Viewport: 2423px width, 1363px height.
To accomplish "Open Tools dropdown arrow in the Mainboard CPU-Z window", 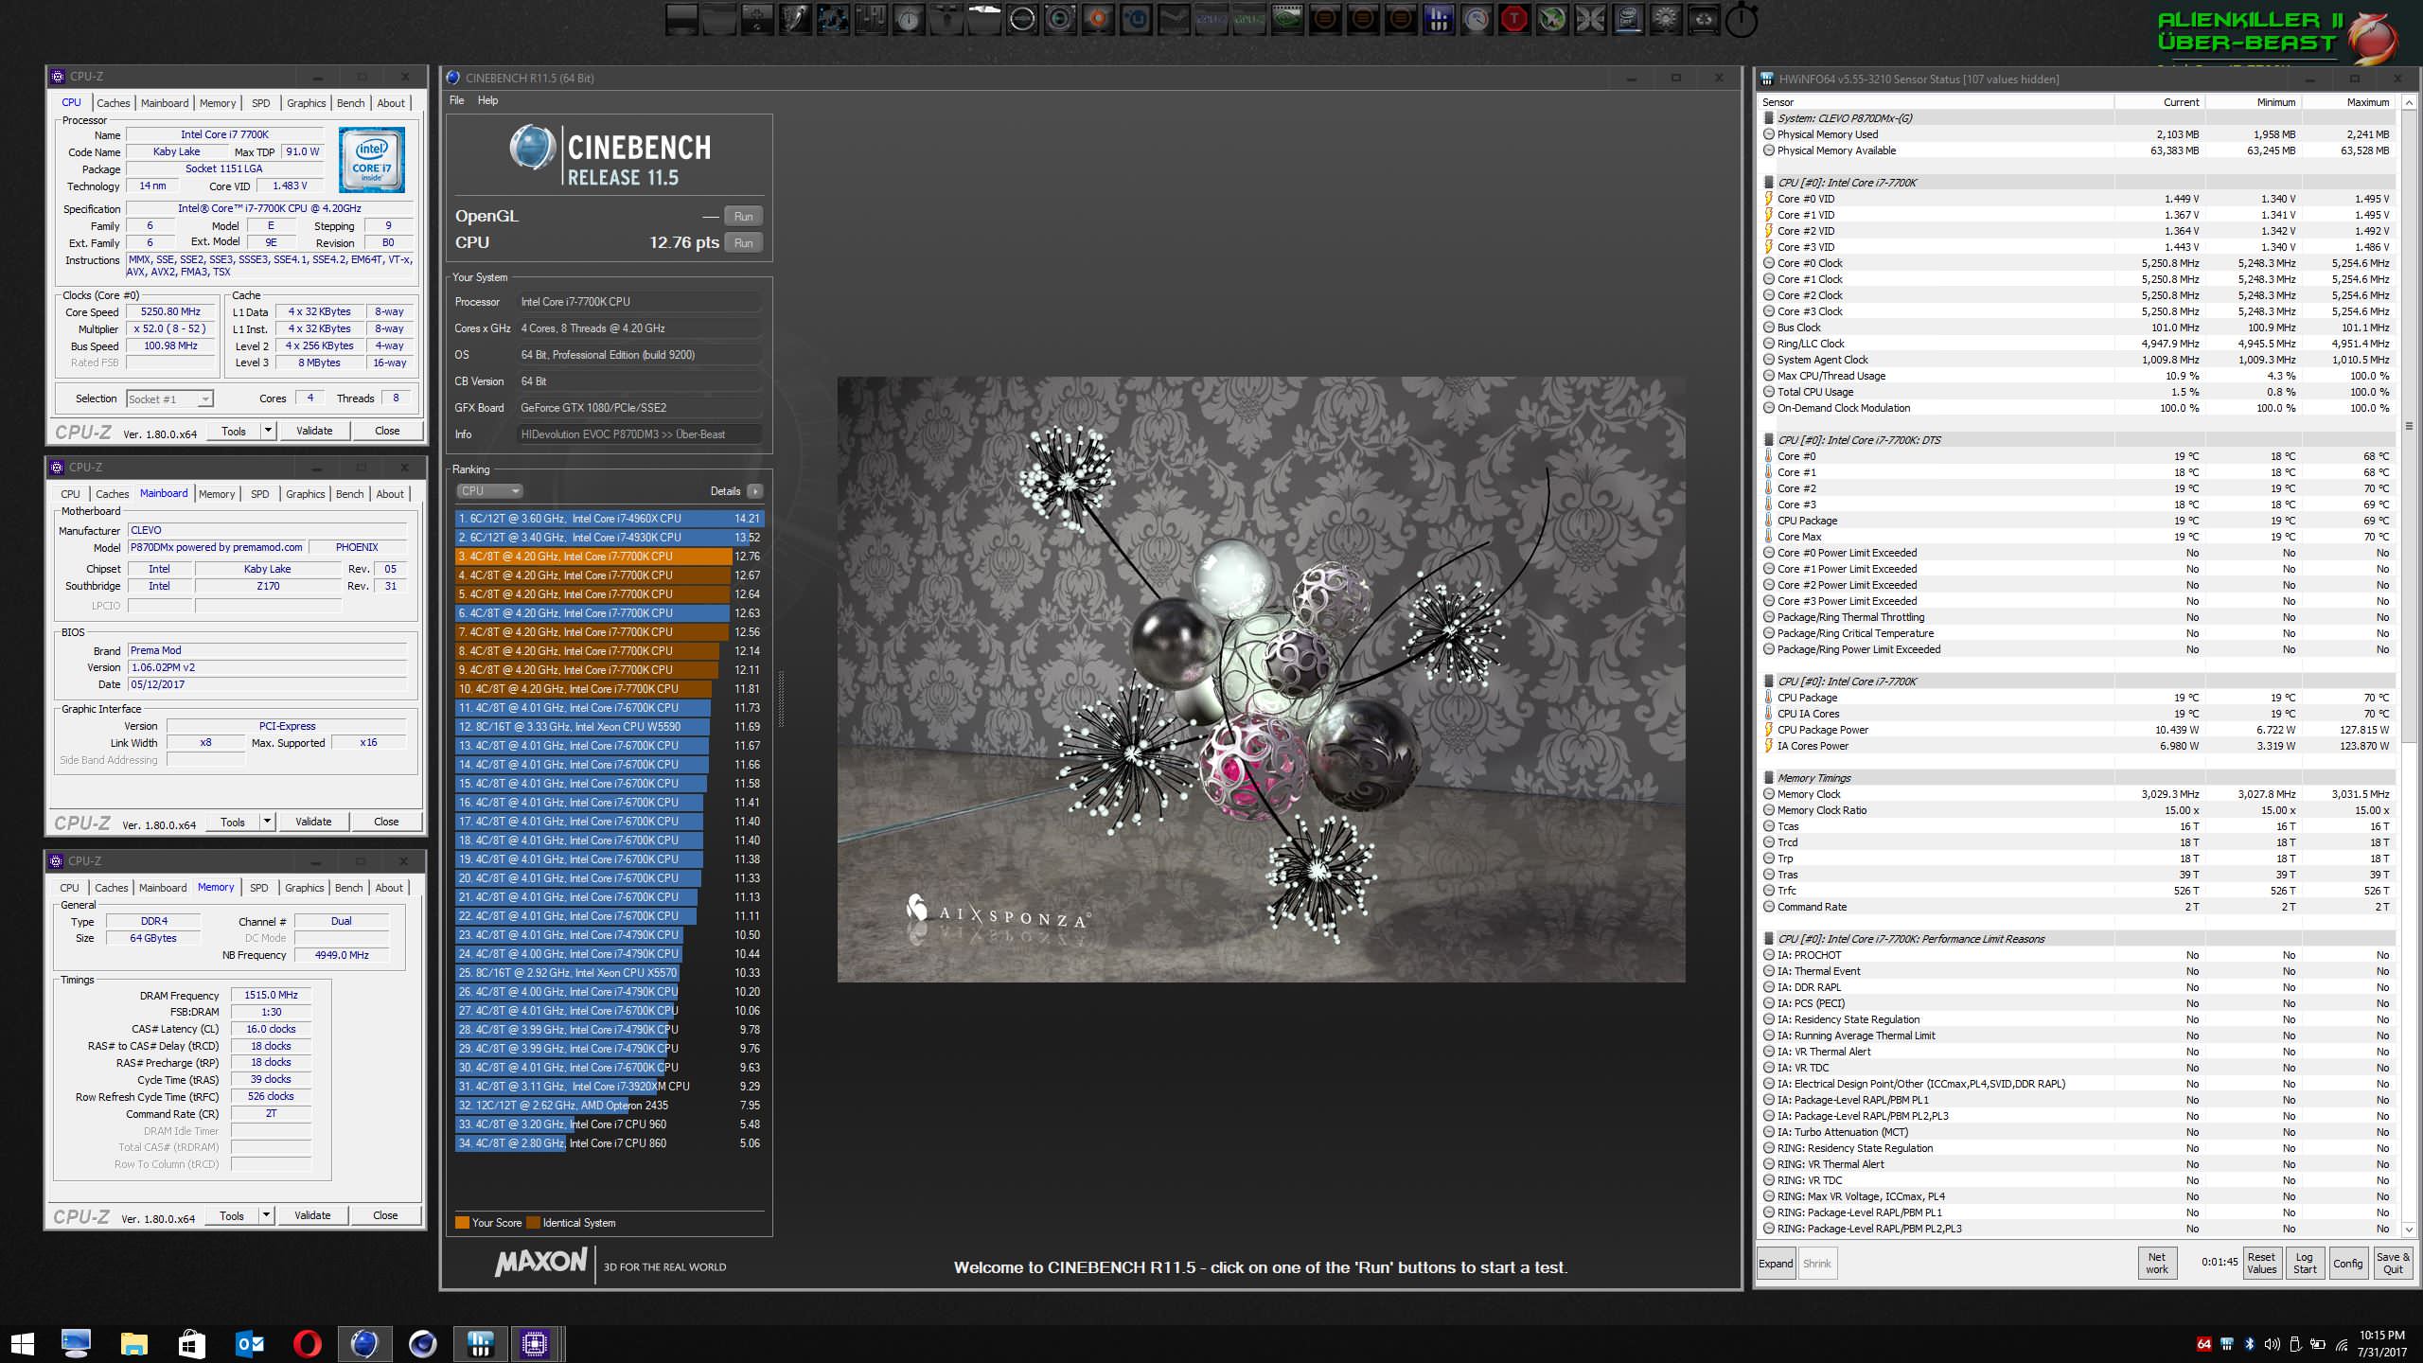I will 268,822.
